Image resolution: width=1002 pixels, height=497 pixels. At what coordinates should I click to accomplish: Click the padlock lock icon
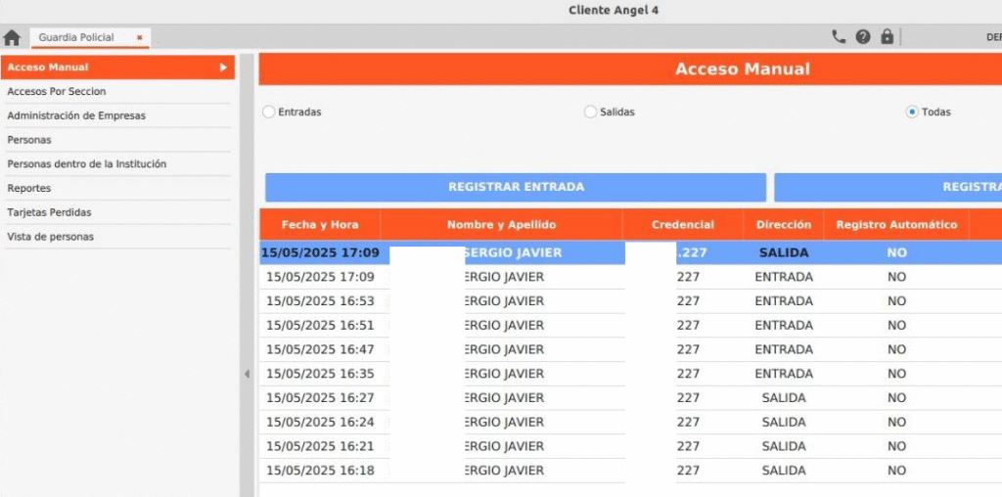[x=887, y=37]
